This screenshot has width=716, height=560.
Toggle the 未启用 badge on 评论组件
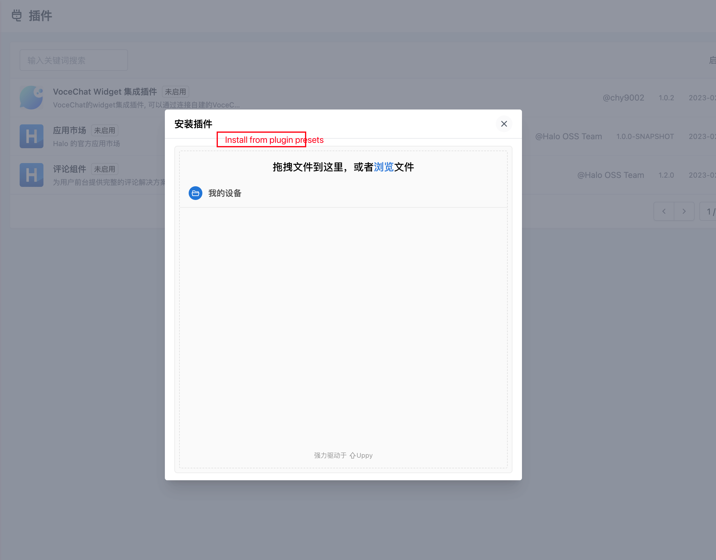pyautogui.click(x=104, y=168)
